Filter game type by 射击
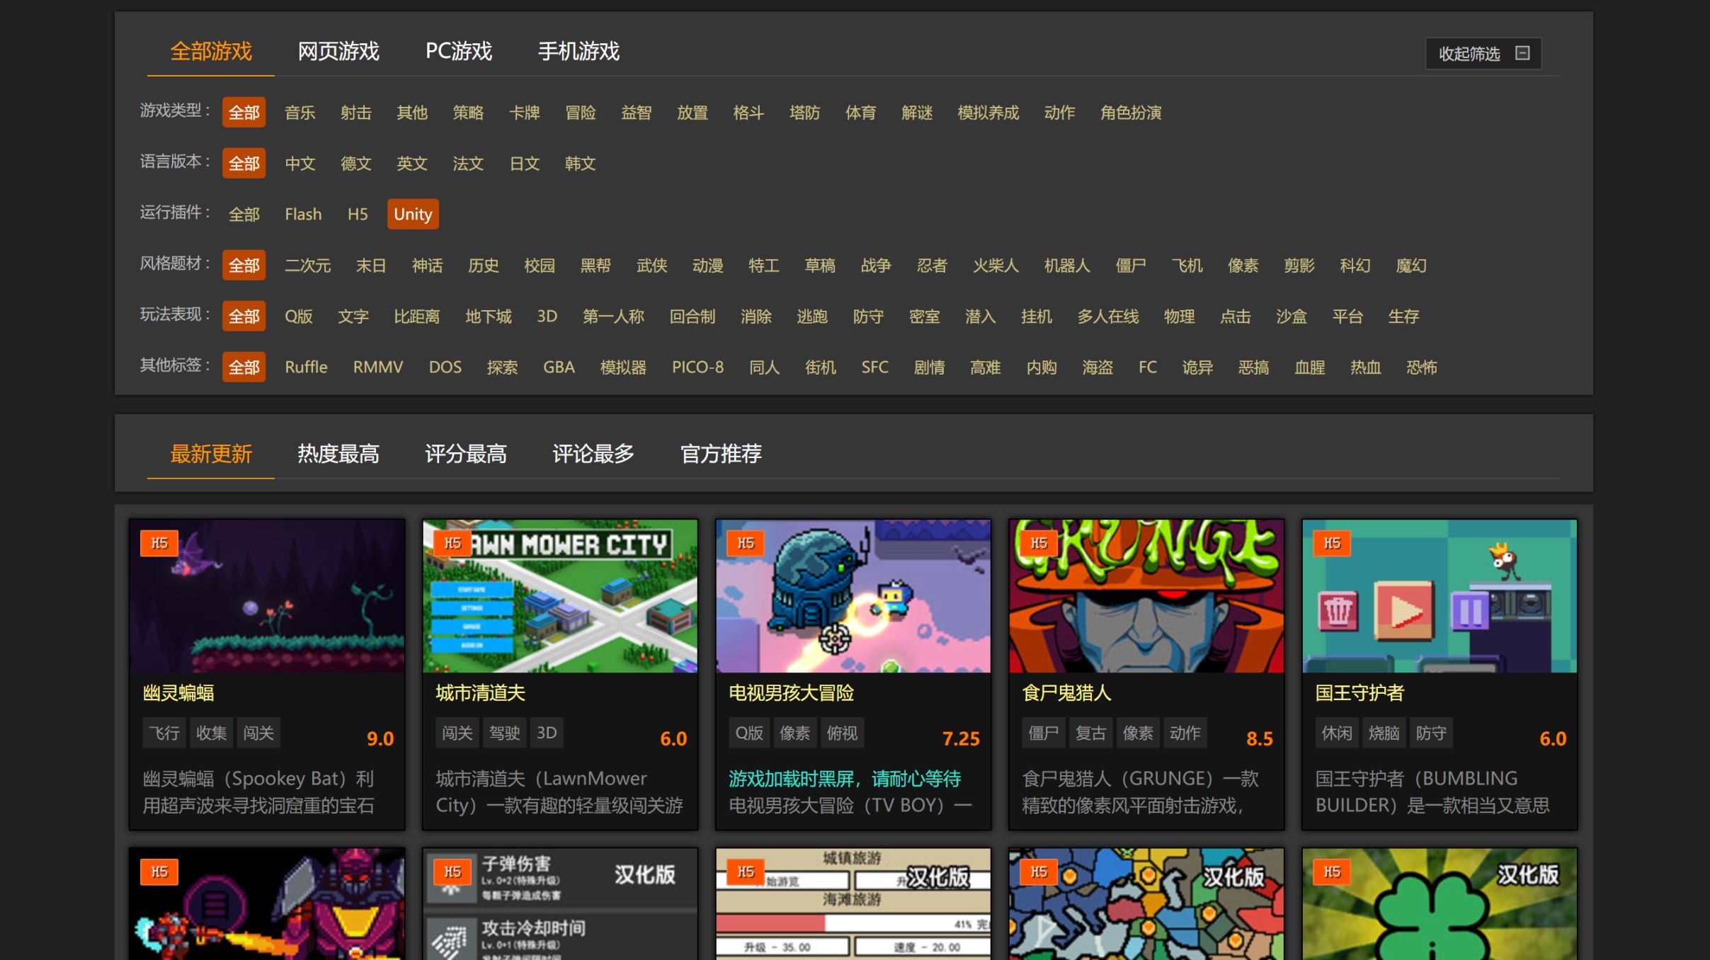Screen dimensions: 1710x960 point(356,113)
